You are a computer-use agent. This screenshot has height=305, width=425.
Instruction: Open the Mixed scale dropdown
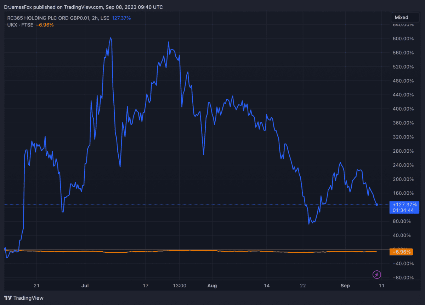pos(402,17)
